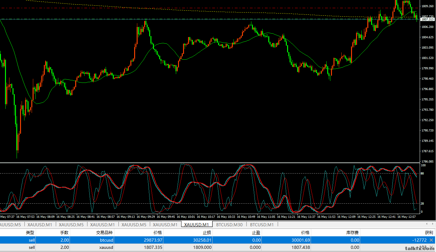Click the current price 30001.69

(301, 240)
